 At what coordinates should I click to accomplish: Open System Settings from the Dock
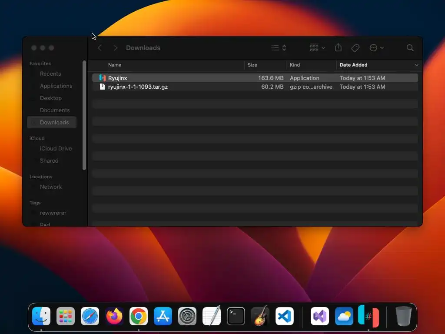click(187, 316)
